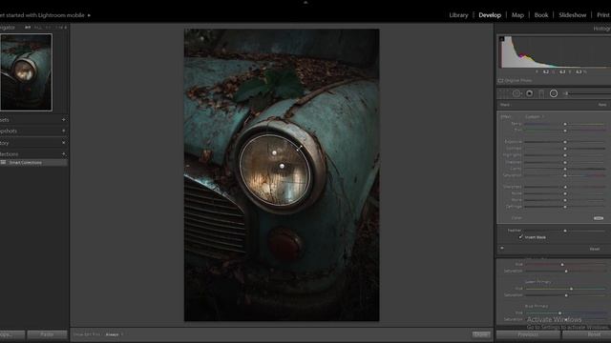Open the Show Edit Pins dropdown
This screenshot has height=343, width=611.
pos(115,334)
